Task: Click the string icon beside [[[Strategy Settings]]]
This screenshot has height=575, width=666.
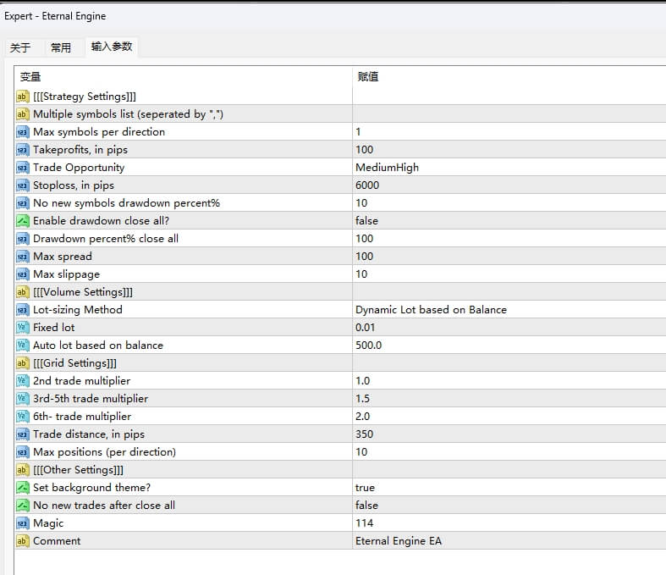Action: tap(23, 97)
